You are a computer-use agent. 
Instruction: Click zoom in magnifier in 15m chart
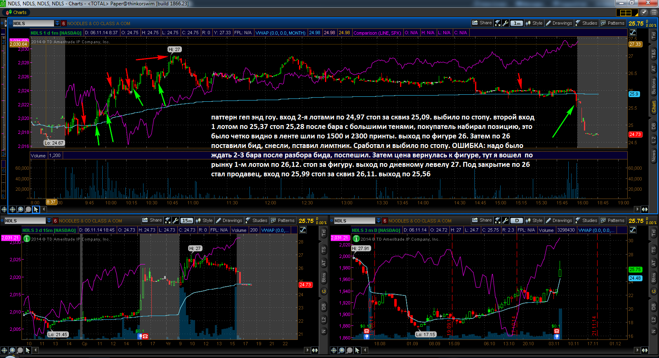pyautogui.click(x=12, y=350)
